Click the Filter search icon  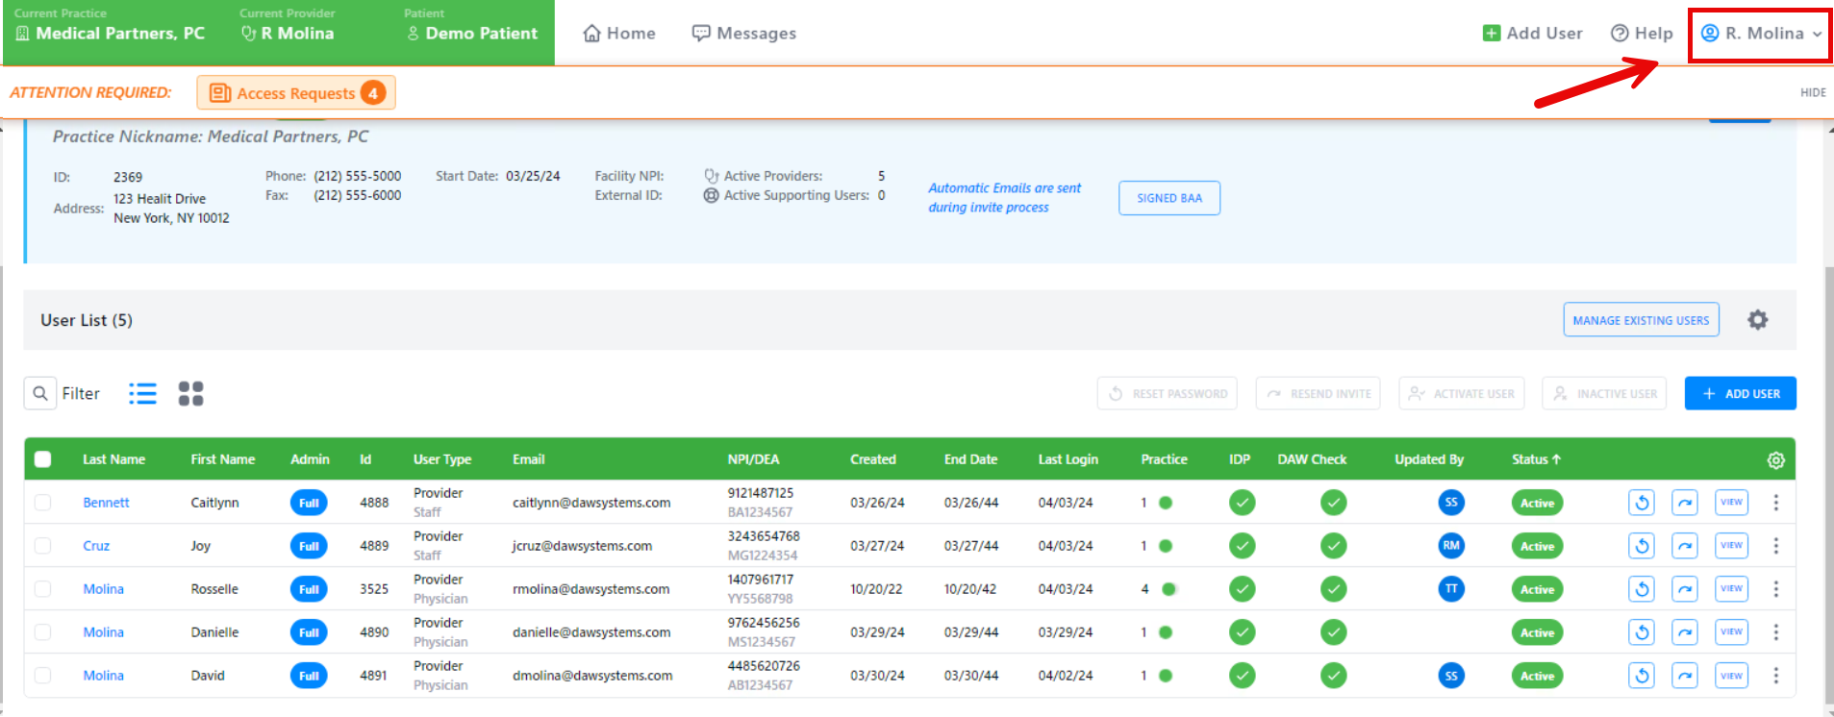tap(40, 393)
